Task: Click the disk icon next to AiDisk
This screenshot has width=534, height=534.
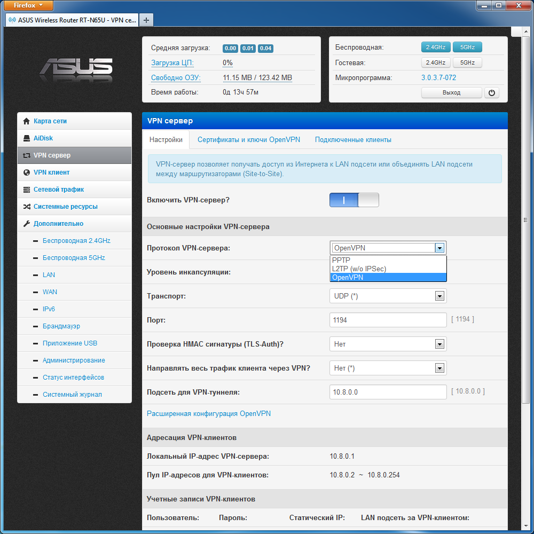Action: click(26, 138)
